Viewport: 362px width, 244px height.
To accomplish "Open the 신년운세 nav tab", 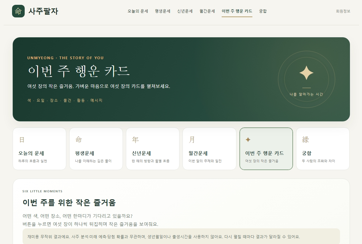I will click(x=185, y=11).
